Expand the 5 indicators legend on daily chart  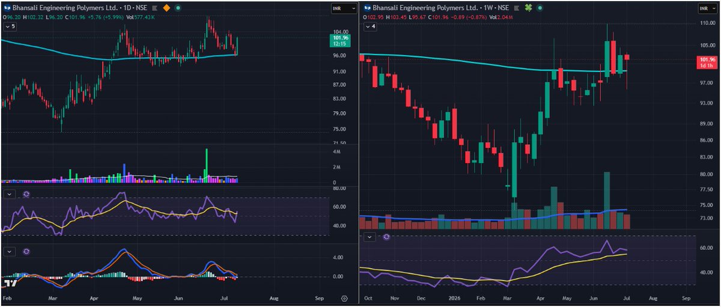10,26
